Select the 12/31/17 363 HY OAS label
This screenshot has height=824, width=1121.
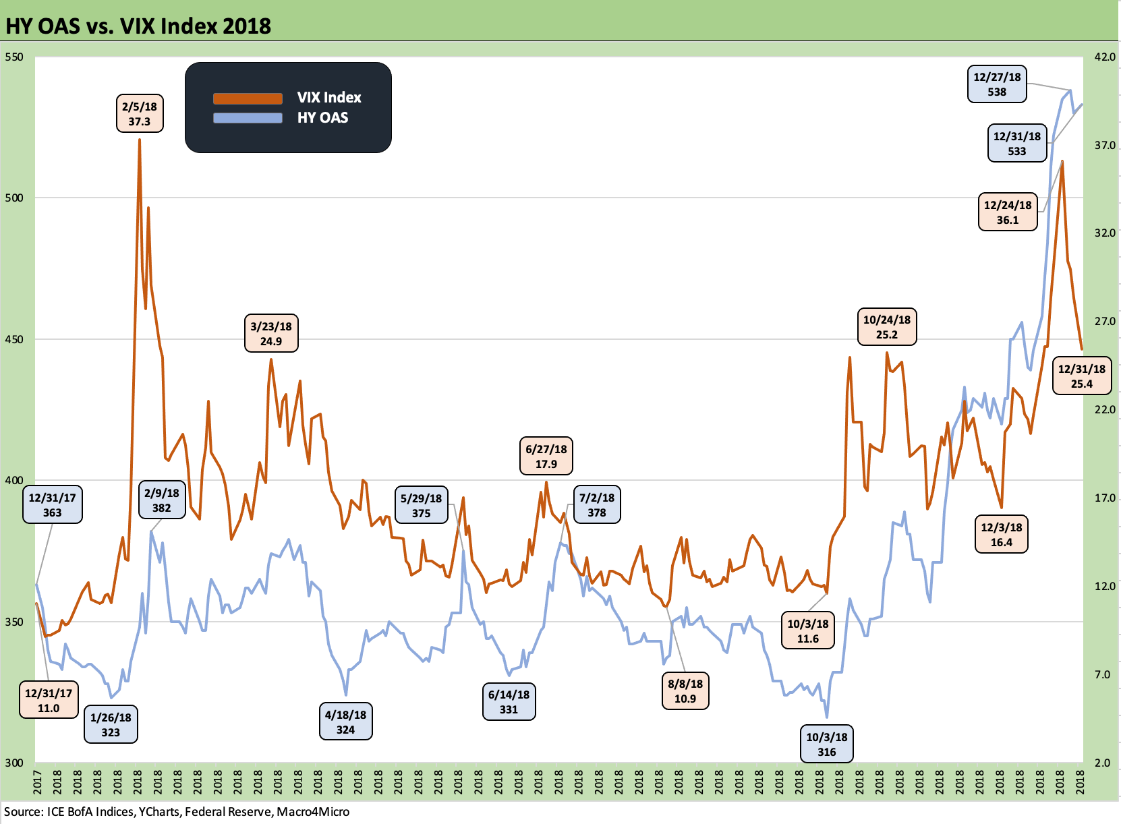53,505
